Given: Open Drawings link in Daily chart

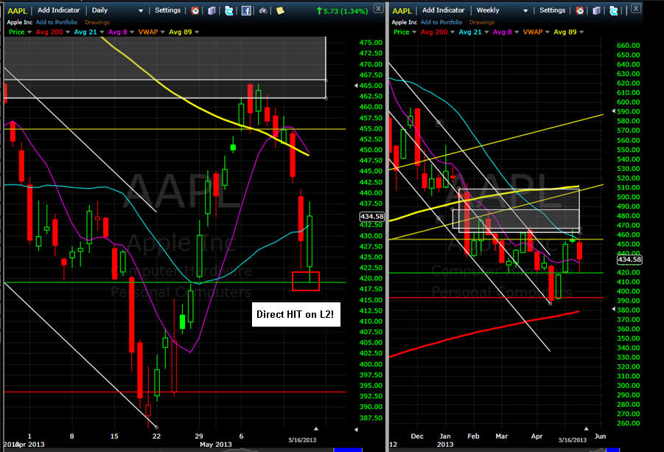Looking at the screenshot, I should [x=97, y=22].
